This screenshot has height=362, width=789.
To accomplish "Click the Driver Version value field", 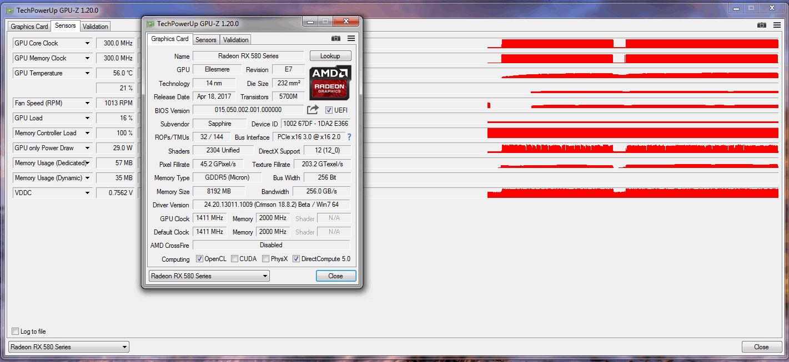I will [272, 205].
